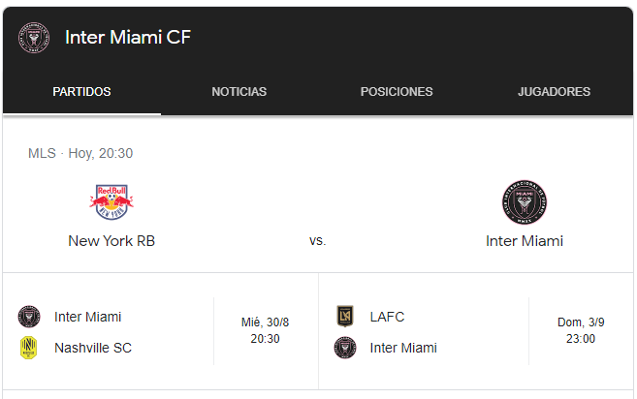Click the large Inter Miami crest beside vs.
The image size is (637, 399).
(524, 201)
